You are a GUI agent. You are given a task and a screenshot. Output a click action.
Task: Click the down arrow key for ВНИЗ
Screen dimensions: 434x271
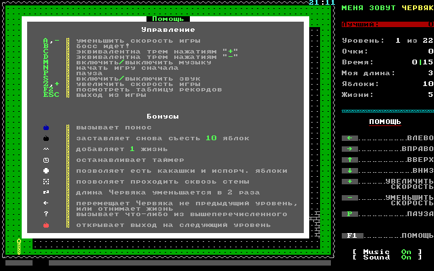click(x=350, y=171)
